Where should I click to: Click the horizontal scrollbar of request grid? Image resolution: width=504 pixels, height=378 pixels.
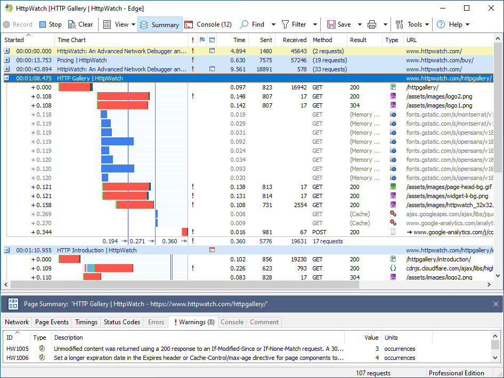tap(184, 284)
